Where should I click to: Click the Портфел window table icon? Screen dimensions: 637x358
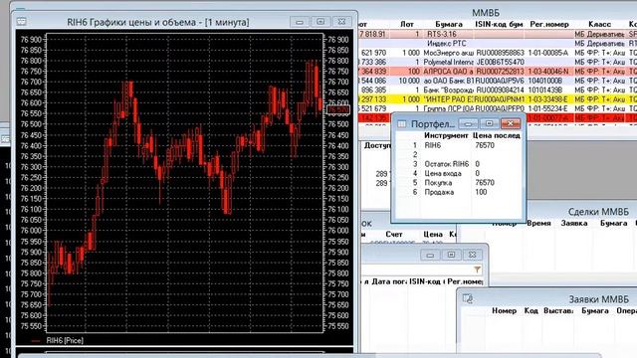pyautogui.click(x=402, y=124)
